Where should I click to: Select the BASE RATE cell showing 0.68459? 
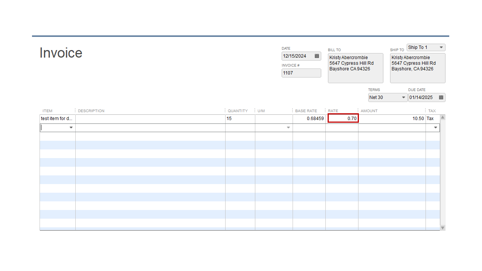pyautogui.click(x=309, y=118)
